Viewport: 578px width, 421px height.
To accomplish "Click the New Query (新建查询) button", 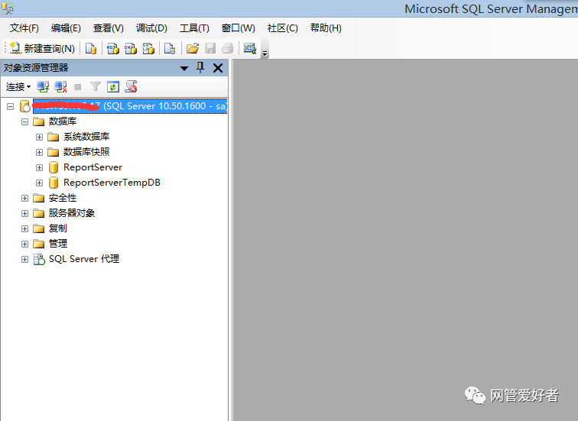I will click(x=42, y=48).
